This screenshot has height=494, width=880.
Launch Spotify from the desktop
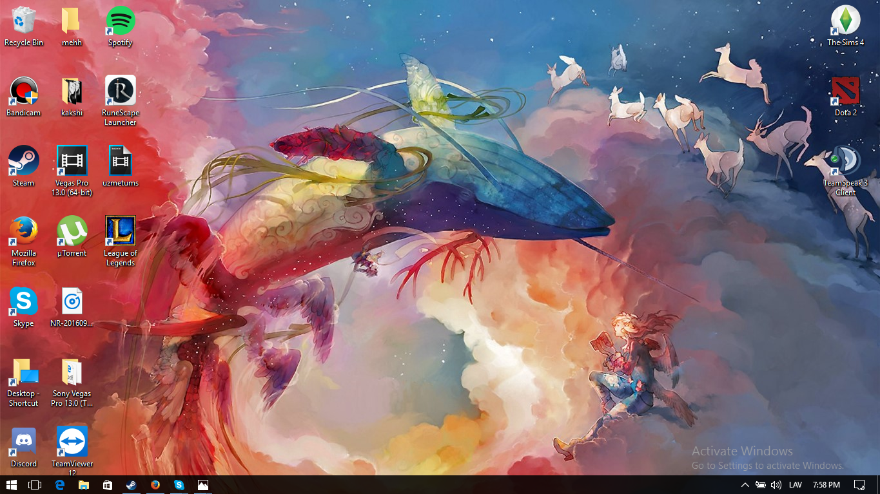click(120, 26)
